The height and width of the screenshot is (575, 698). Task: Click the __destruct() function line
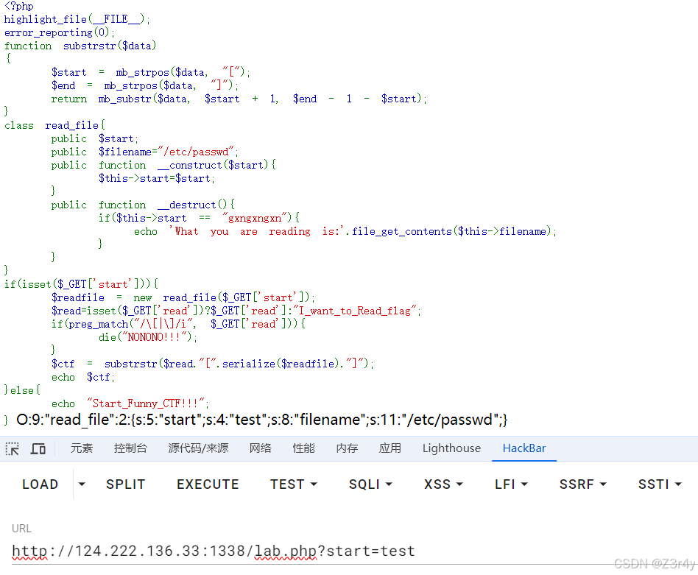(x=143, y=205)
